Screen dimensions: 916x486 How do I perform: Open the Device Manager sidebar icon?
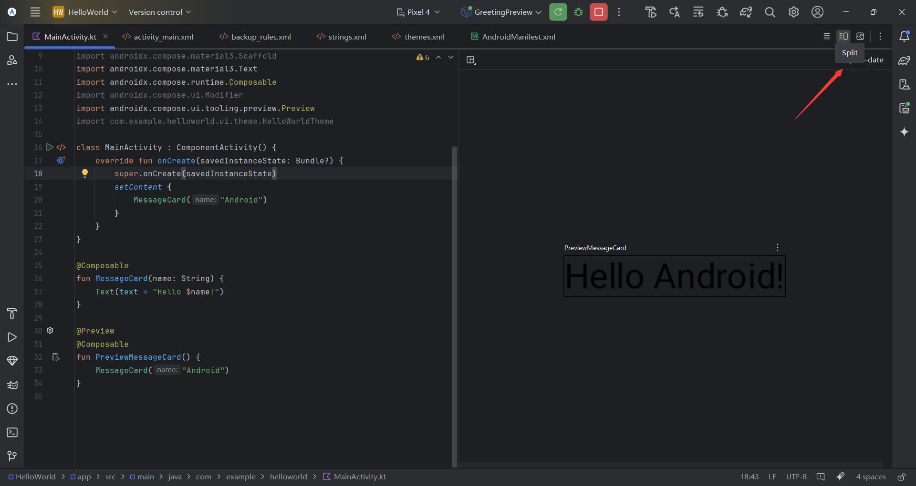tap(904, 84)
